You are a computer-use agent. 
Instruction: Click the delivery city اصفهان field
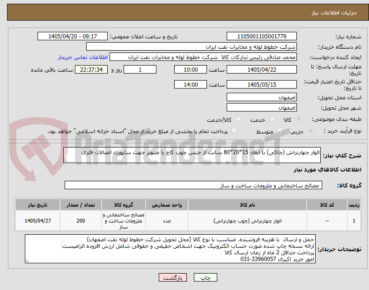261,108
